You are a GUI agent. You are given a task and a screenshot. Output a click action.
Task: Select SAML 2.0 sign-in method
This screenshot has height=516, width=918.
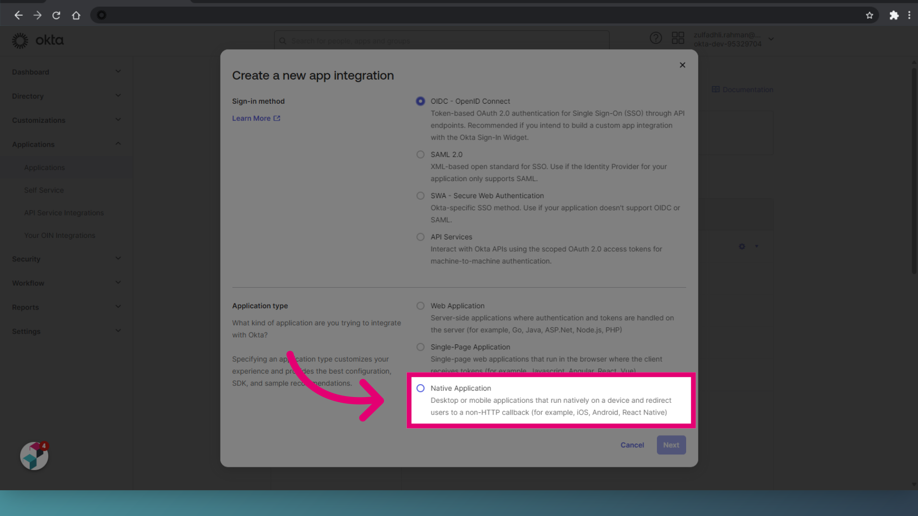[x=420, y=154]
